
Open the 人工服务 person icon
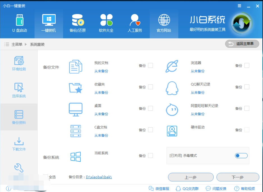point(135,20)
